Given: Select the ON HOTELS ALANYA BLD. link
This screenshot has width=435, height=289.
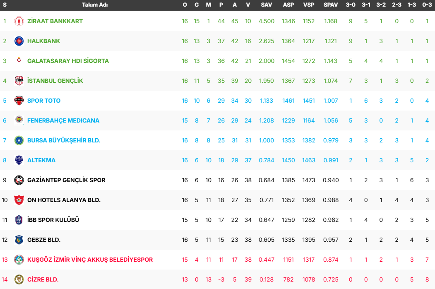Looking at the screenshot, I should (x=64, y=200).
